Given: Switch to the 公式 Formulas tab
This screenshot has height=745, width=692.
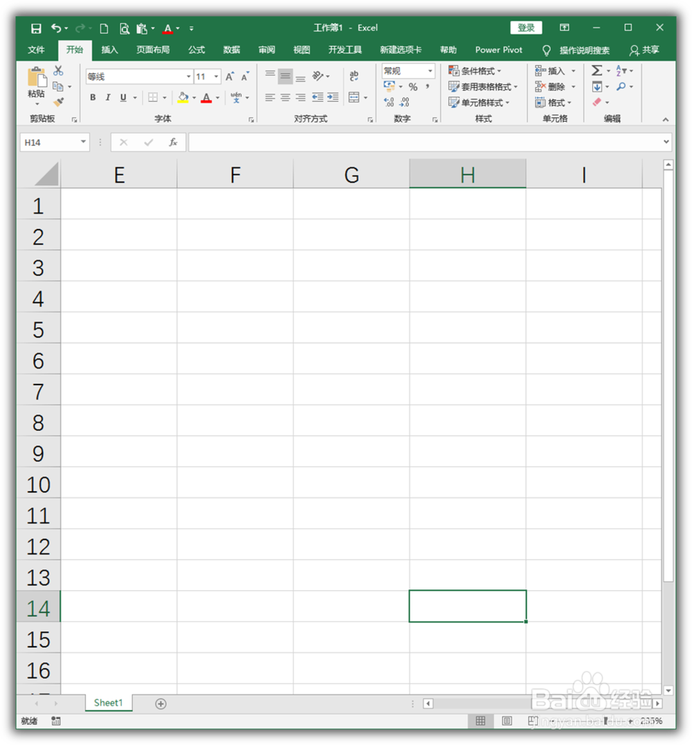Looking at the screenshot, I should point(197,50).
